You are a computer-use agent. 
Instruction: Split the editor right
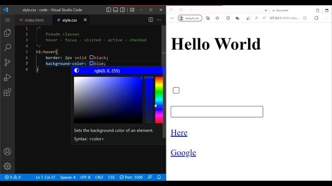click(x=151, y=20)
